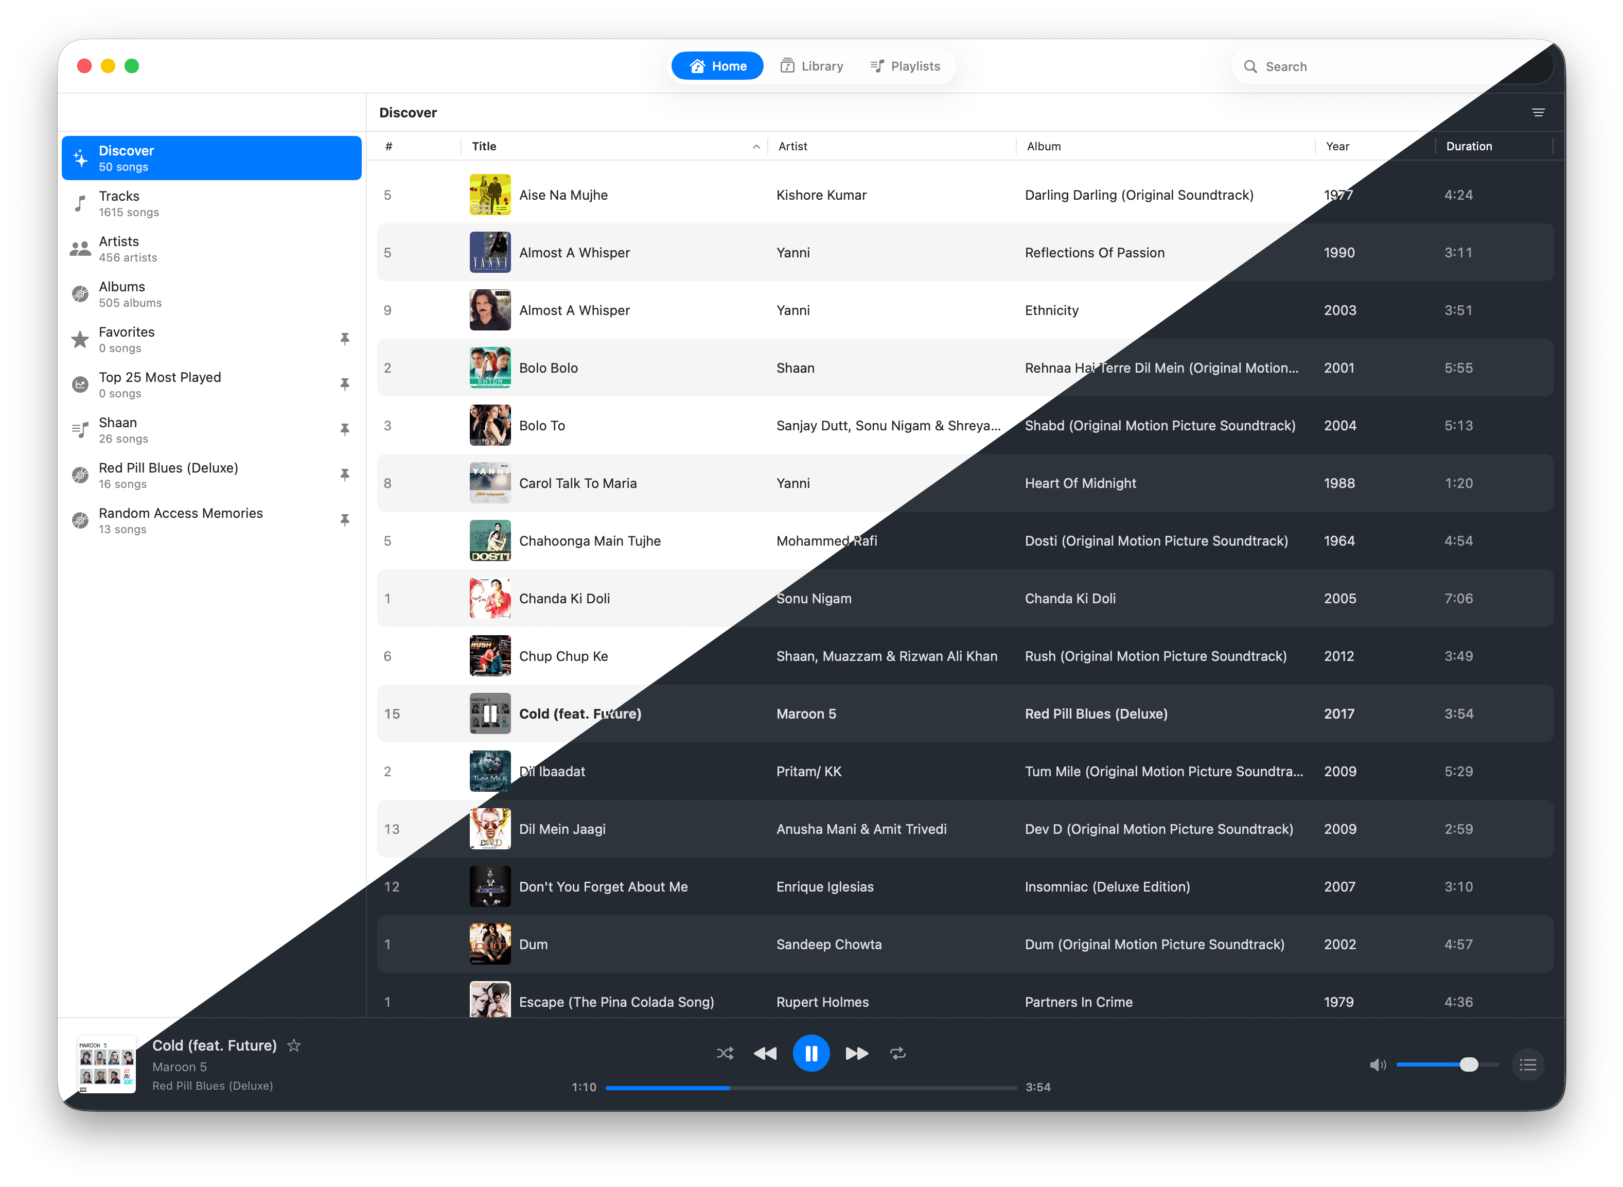The height and width of the screenshot is (1187, 1623).
Task: Select the Escape (The Pina Colada Song) title
Action: 616,1002
